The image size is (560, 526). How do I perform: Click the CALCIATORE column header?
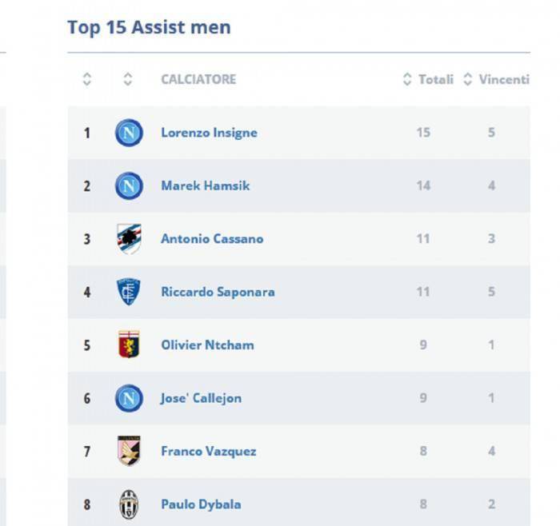pos(198,80)
